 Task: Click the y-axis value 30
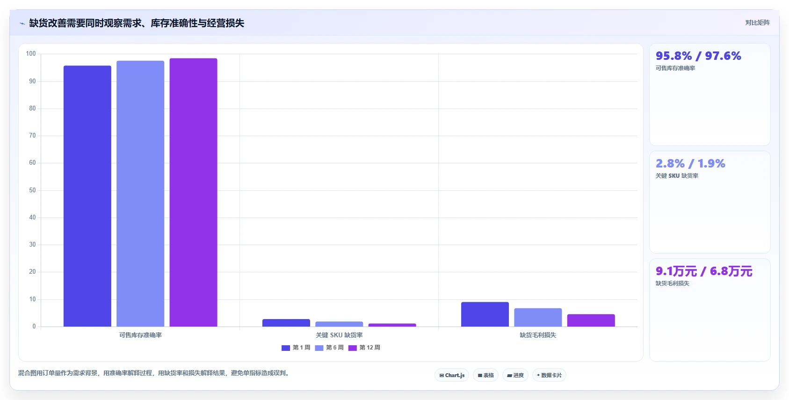(32, 245)
